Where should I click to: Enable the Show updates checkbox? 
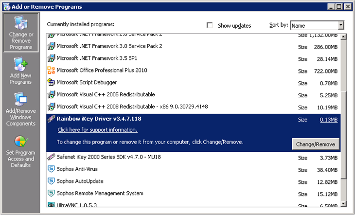coord(210,25)
